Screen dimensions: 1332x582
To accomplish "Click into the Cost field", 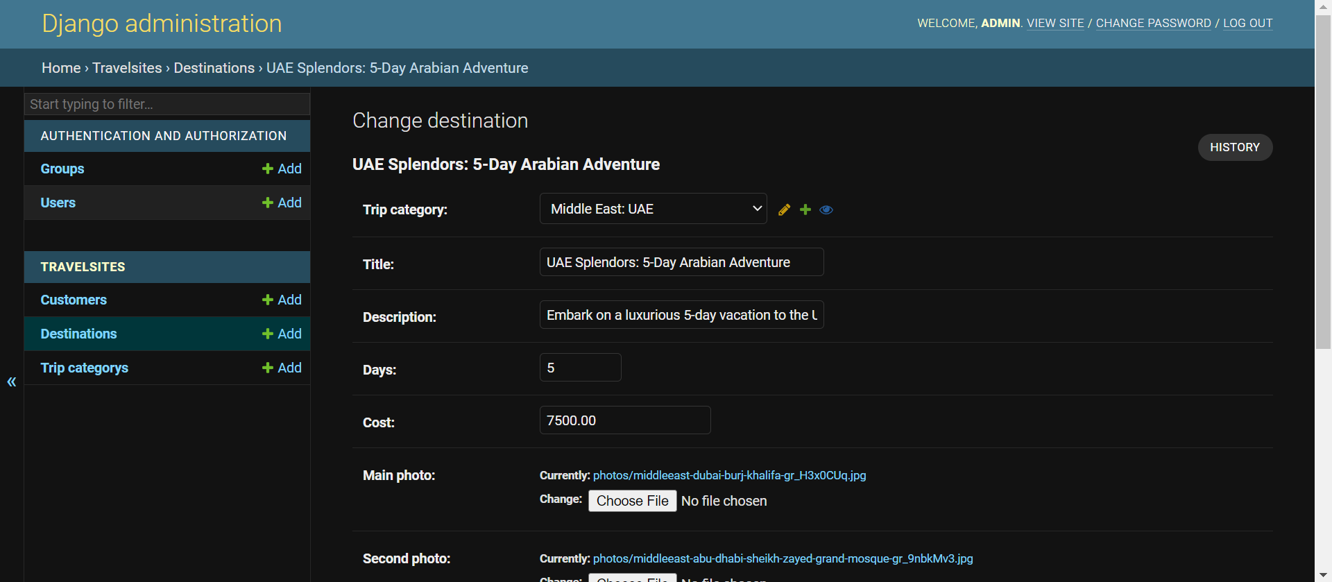I will [x=625, y=420].
